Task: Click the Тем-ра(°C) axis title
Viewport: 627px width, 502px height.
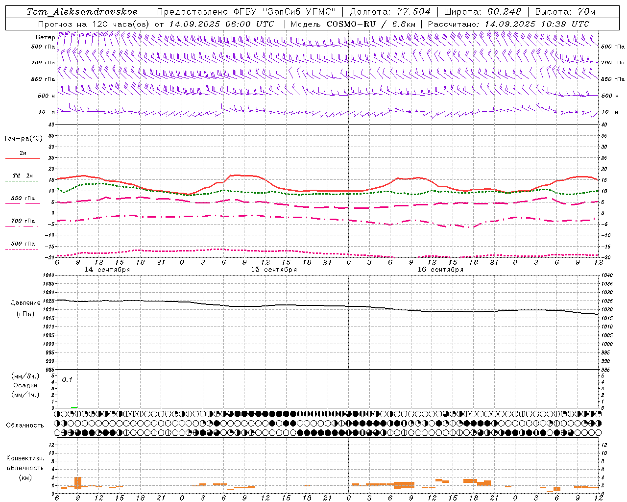Action: click(23, 139)
